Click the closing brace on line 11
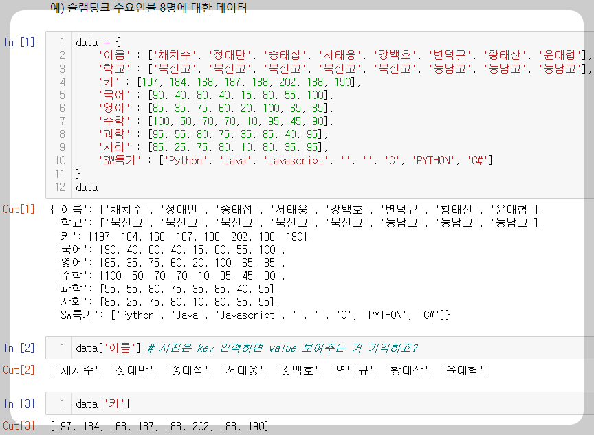The height and width of the screenshot is (435, 594). [x=78, y=174]
